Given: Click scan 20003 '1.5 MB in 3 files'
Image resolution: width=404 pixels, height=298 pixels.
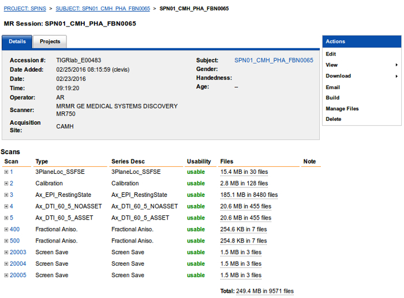Looking at the screenshot, I should pyautogui.click(x=241, y=252).
